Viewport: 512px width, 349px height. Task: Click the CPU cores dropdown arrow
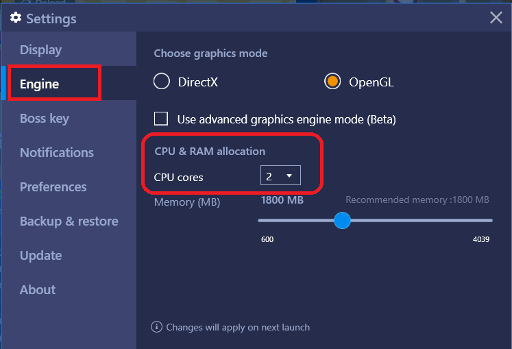(x=289, y=176)
